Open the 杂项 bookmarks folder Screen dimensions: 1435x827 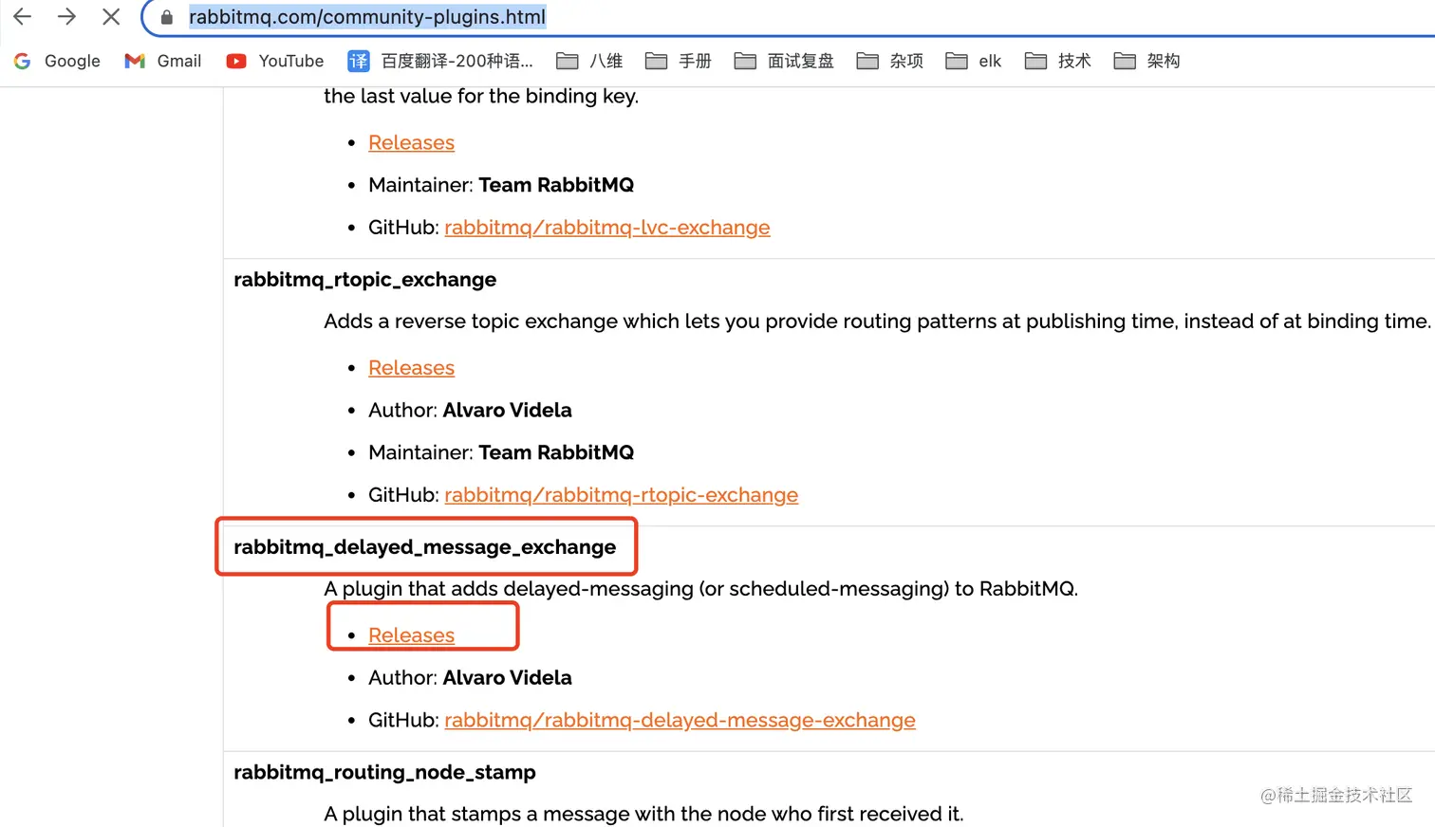pyautogui.click(x=890, y=61)
